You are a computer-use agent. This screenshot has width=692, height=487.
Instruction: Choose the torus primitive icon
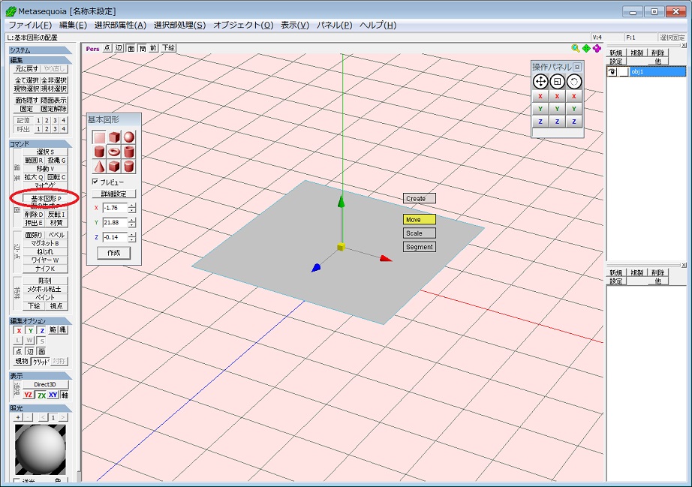tap(113, 152)
